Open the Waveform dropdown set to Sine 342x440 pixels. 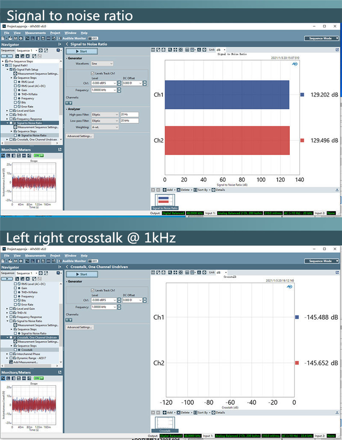tap(101, 63)
